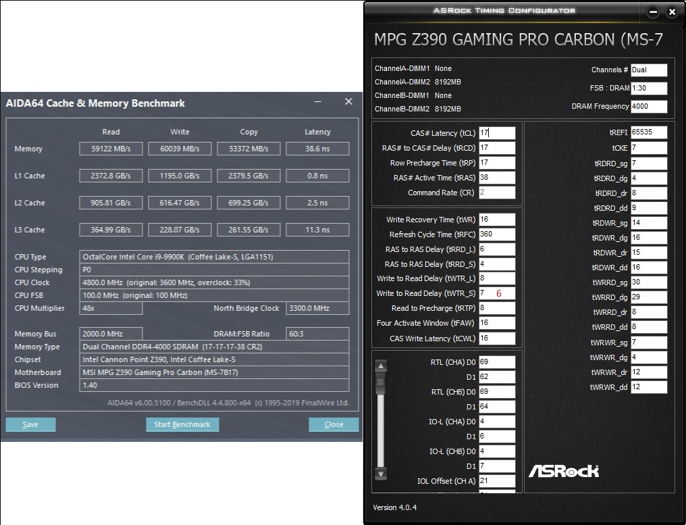
Task: Click L1 Cache Read value 2372.8 GB/s
Action: pyautogui.click(x=111, y=176)
